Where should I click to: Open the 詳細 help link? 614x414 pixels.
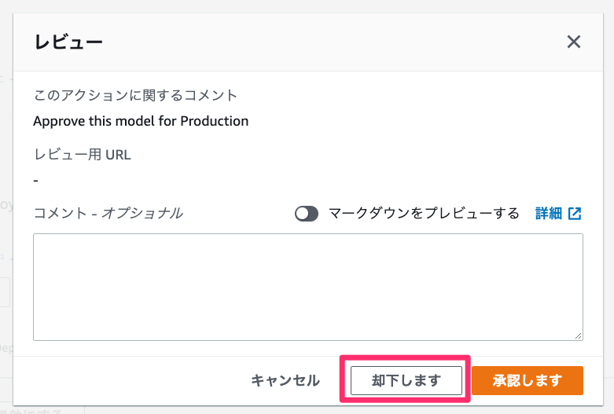[x=549, y=213]
